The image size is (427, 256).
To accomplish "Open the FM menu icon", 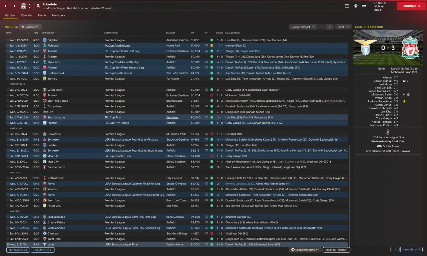I will [x=364, y=6].
